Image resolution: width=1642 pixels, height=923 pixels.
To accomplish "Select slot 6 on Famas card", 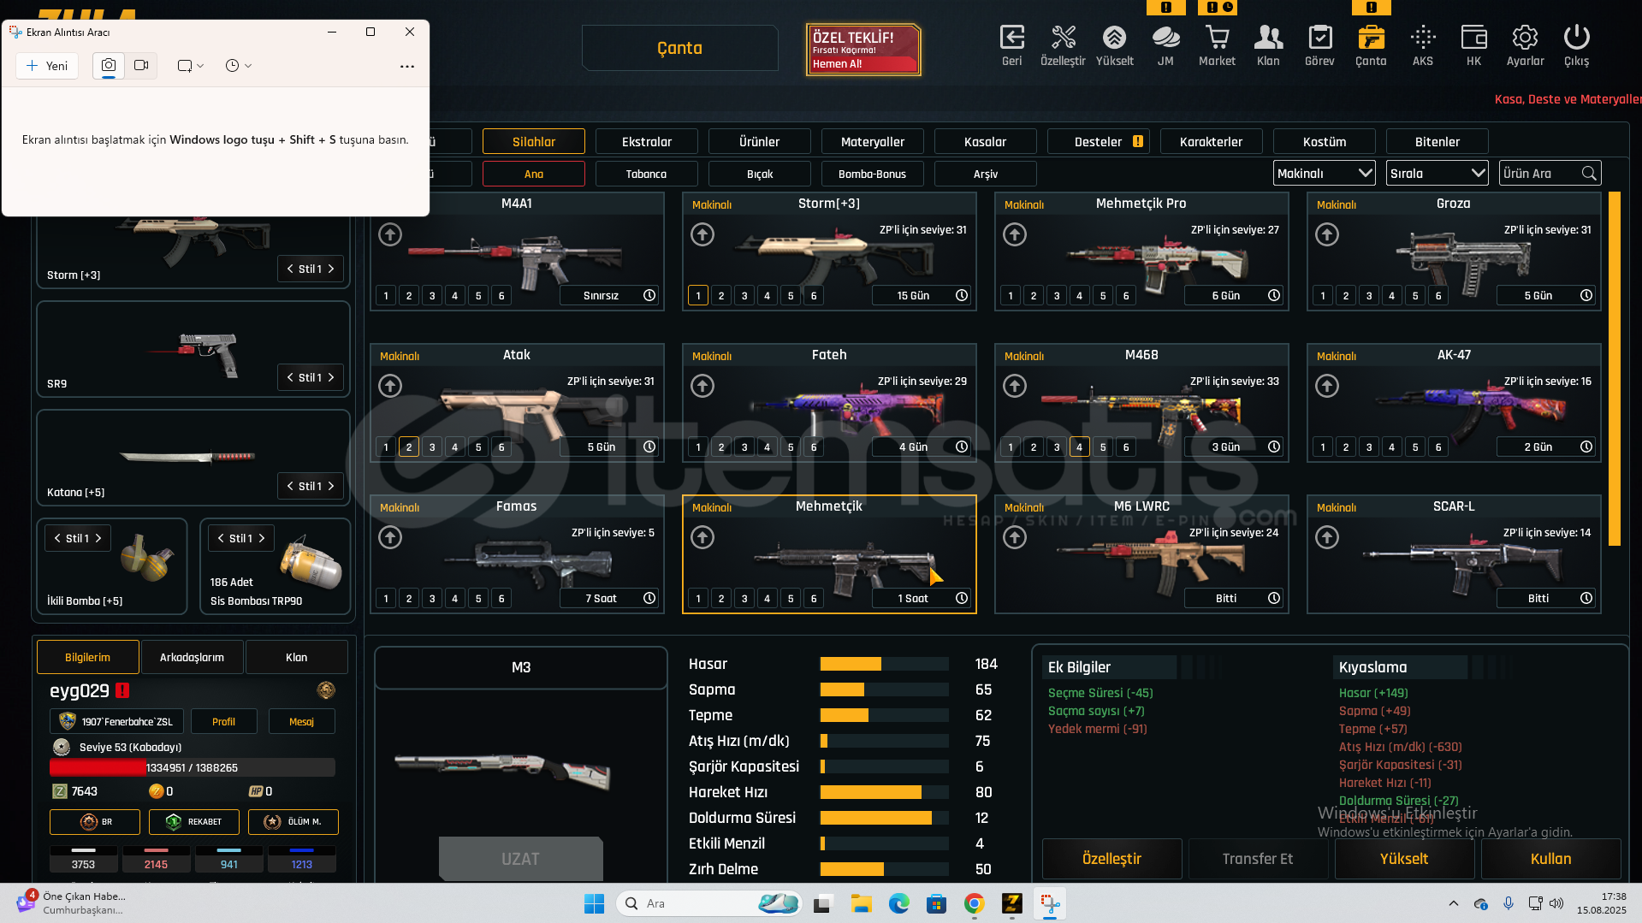I will click(501, 598).
